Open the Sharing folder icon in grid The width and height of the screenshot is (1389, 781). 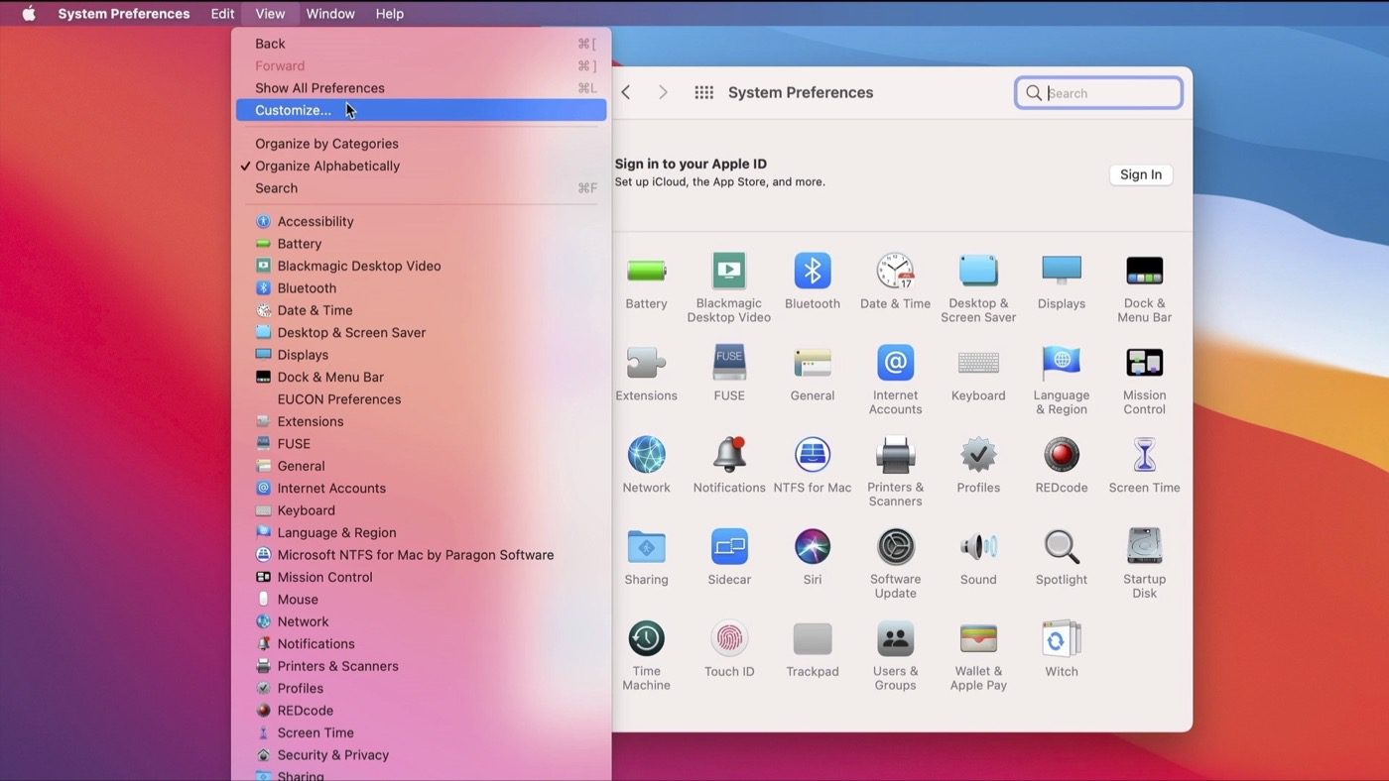646,547
